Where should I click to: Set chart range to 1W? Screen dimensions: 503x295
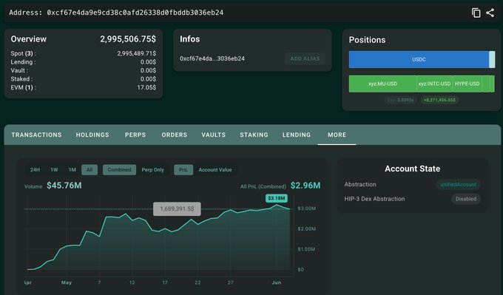[x=54, y=170]
